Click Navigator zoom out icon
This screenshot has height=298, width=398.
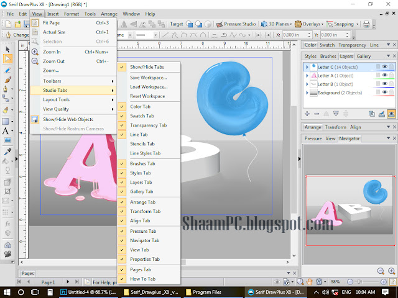(x=381, y=271)
